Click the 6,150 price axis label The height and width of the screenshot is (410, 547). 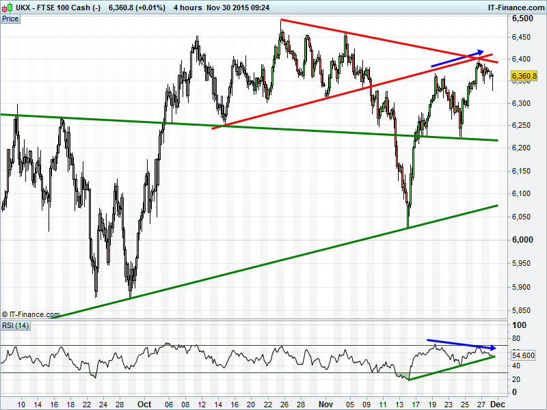pyautogui.click(x=521, y=171)
